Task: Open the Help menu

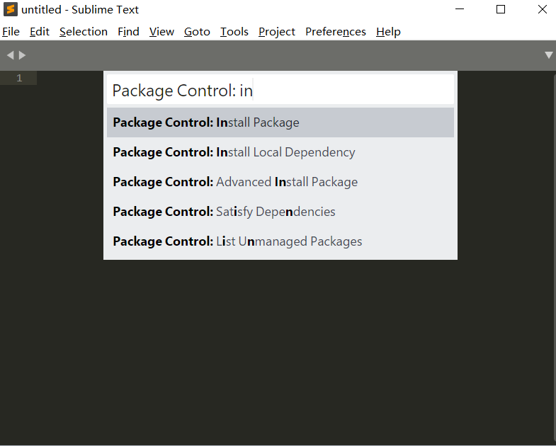Action: (x=388, y=32)
